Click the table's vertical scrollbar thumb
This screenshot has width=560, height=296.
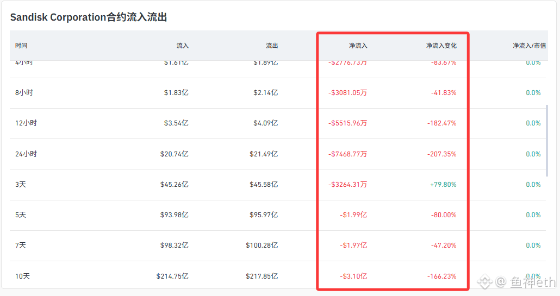coord(547,141)
